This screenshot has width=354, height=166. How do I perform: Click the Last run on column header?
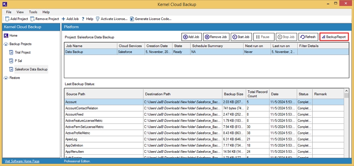click(284, 46)
